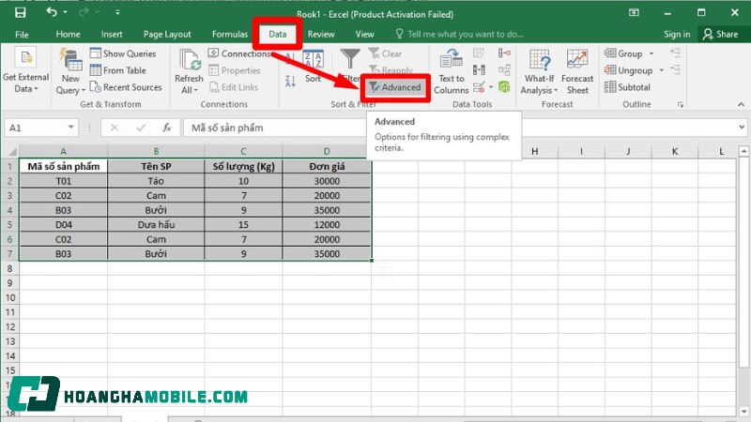
Task: Switch to the View tab
Action: 364,34
